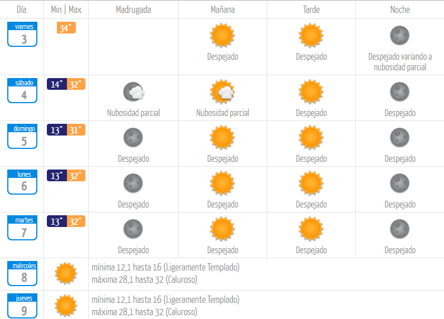Viewport: 444px width, 319px height.
Task: Click the Min | Max column header
Action: click(x=66, y=9)
